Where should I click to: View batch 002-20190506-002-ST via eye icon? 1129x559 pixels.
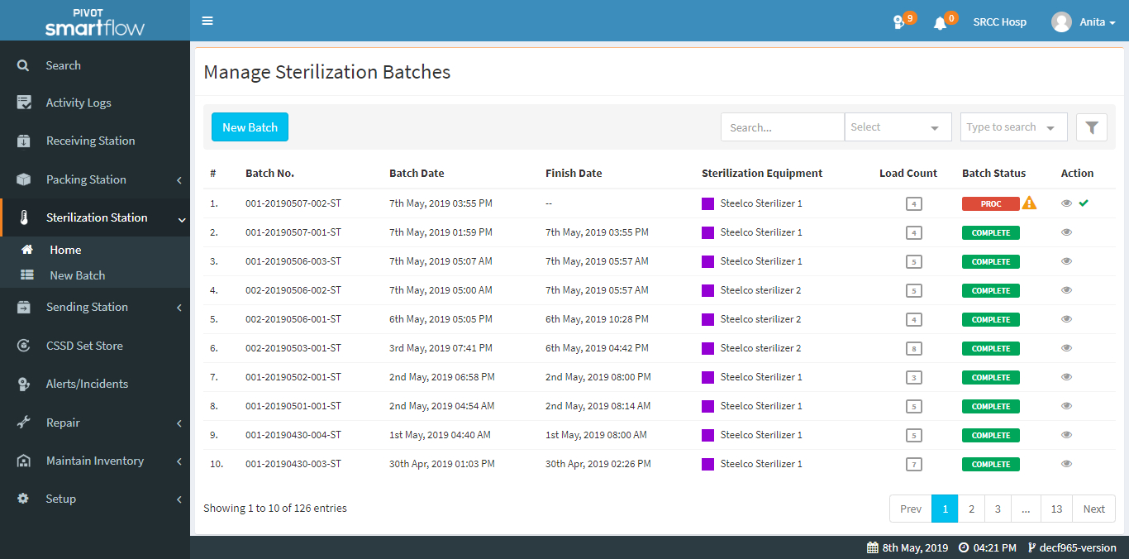pos(1067,289)
